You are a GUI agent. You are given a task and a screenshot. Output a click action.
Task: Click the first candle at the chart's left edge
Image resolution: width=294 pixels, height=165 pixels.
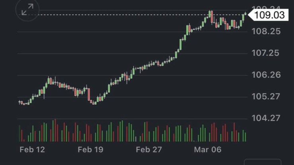tap(20, 102)
